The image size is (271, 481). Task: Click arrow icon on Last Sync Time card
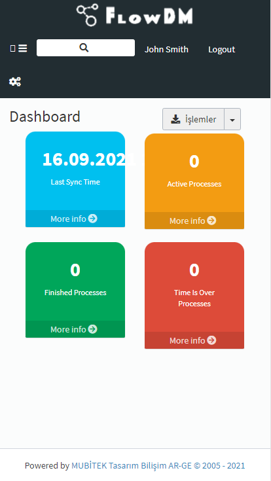pyautogui.click(x=92, y=219)
